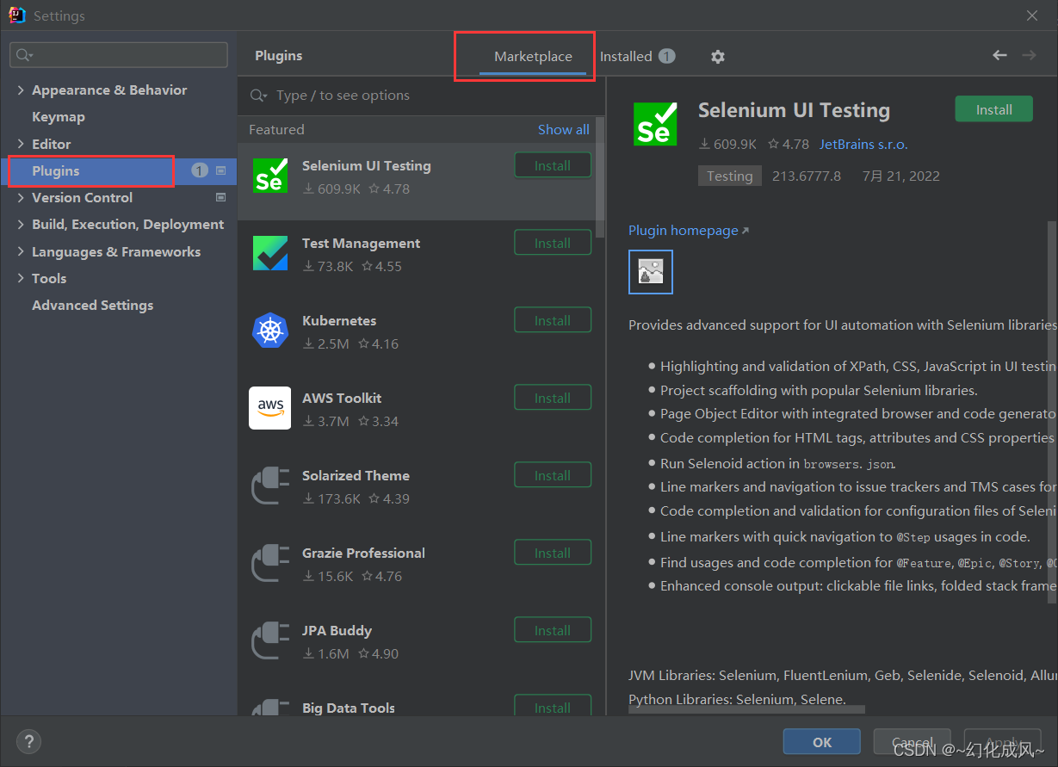Switch to the Marketplace tab
This screenshot has height=767, width=1058.
click(533, 57)
